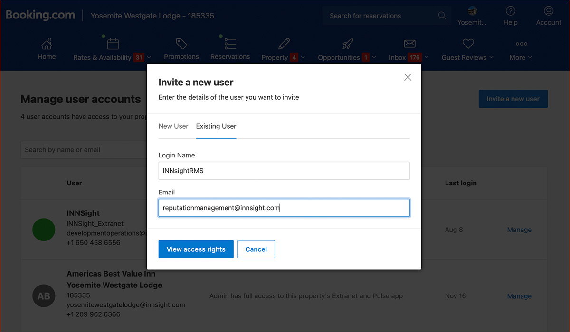Open the Home house icon
This screenshot has width=570, height=332.
coord(47,44)
